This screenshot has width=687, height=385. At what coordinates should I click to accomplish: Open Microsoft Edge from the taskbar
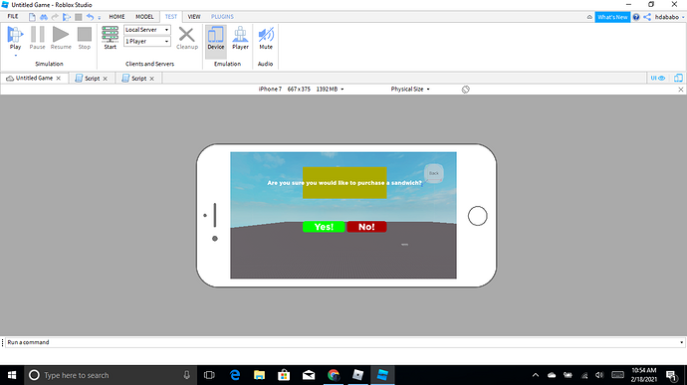235,375
